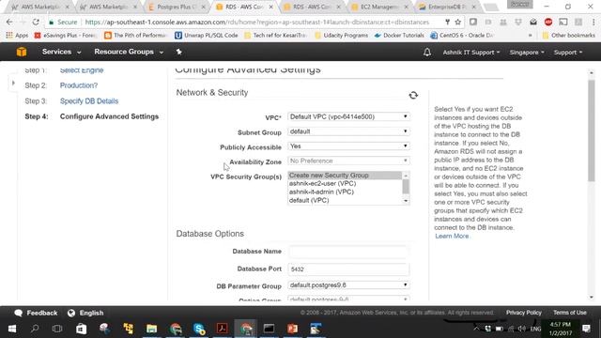Switch to the EC2 Management browser tab

pos(379,7)
